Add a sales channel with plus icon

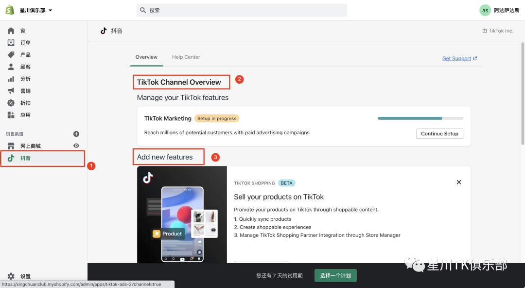click(x=76, y=134)
